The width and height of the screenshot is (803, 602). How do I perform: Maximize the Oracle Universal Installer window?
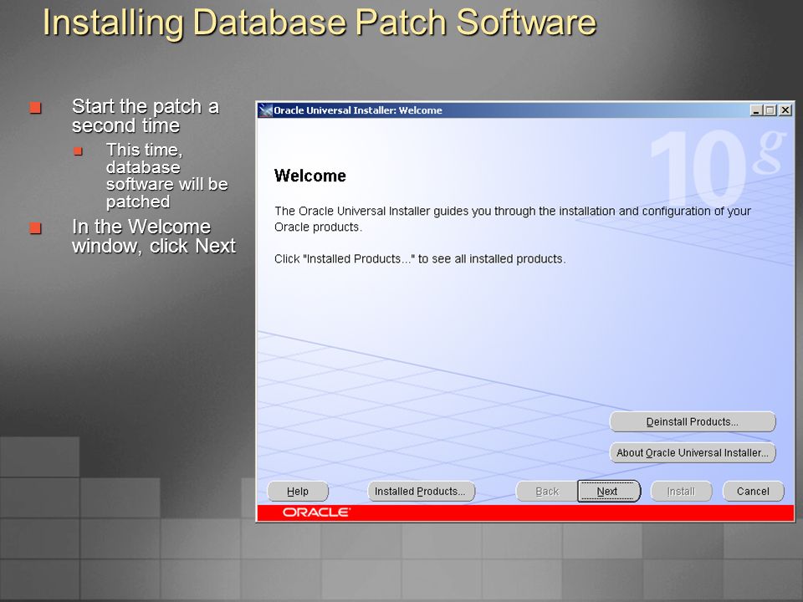[x=770, y=110]
